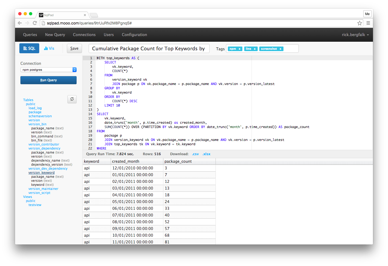
Task: Click the package_count cell showing 52
Action: [x=189, y=222]
